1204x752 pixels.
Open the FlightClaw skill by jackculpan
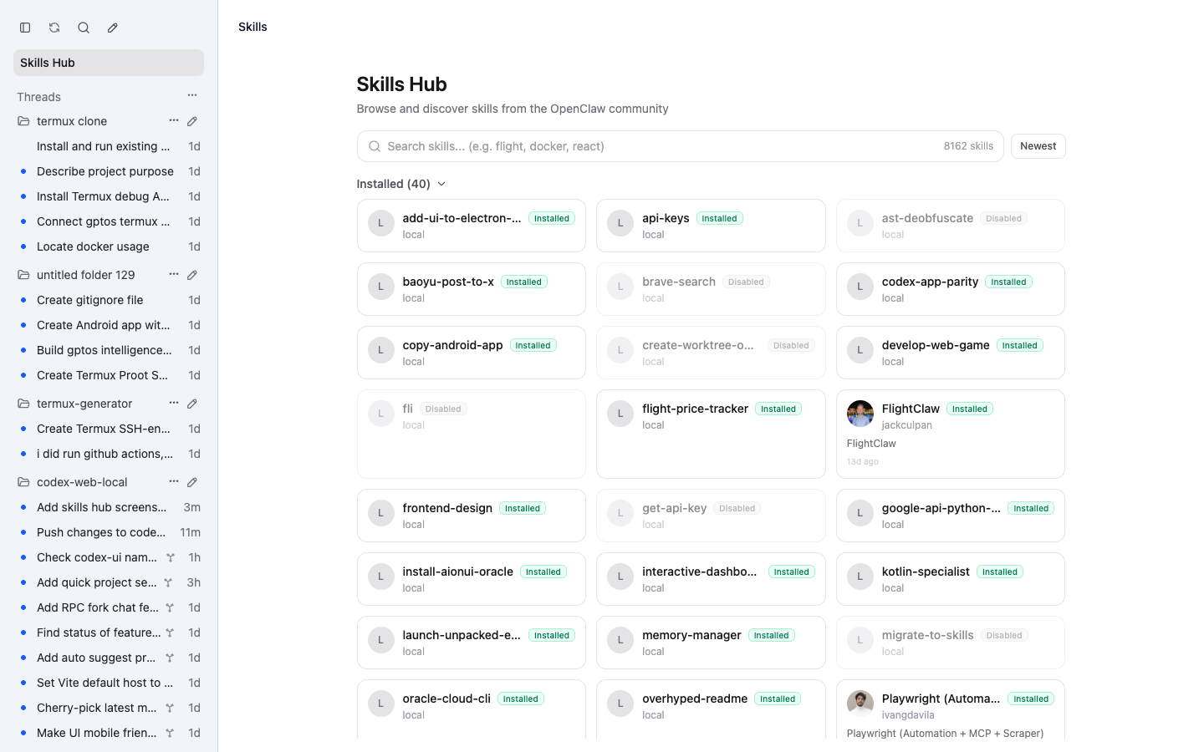click(x=950, y=434)
